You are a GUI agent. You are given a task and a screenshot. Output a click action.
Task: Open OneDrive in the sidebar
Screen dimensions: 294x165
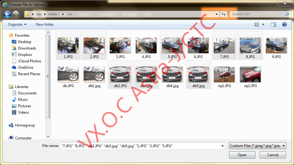22,67
